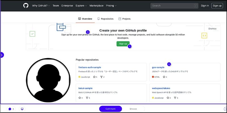Click the book icon beside Overview

79,19
